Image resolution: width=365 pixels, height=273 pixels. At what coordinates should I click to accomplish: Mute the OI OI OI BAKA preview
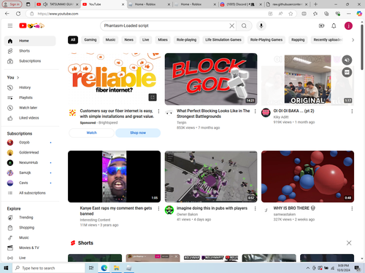pos(347,60)
